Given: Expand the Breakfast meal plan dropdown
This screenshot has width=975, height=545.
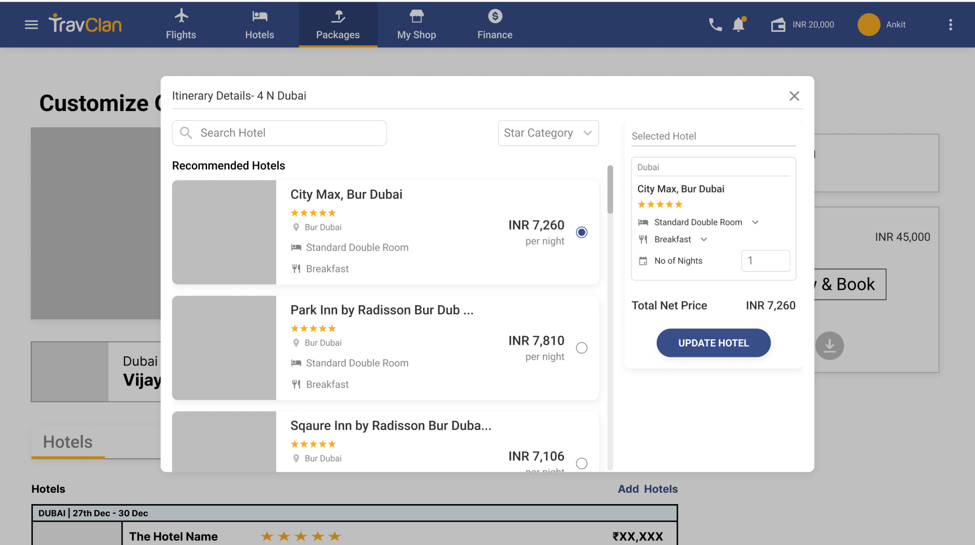Looking at the screenshot, I should pyautogui.click(x=704, y=239).
